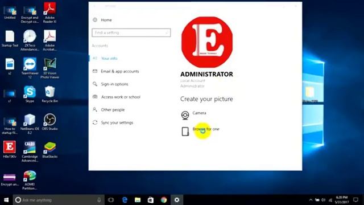This screenshot has width=364, height=205.
Task: Select TeamViewer 12 desktop icon
Action: point(30,68)
